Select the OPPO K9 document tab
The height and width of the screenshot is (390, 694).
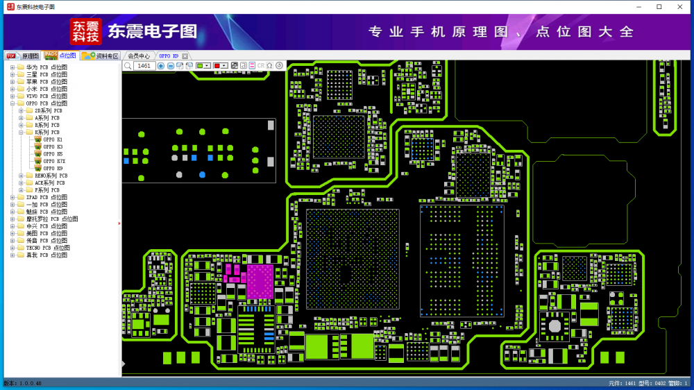169,56
